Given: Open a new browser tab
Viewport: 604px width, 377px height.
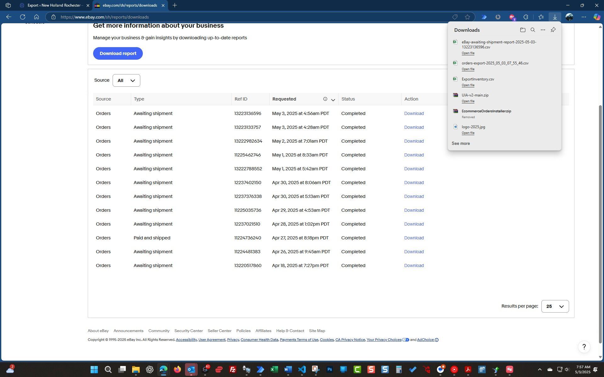Looking at the screenshot, I should click(x=175, y=5).
